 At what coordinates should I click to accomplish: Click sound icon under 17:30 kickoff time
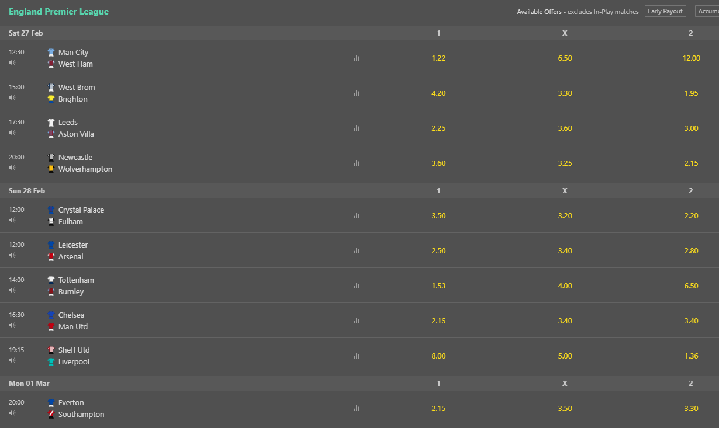click(x=12, y=133)
